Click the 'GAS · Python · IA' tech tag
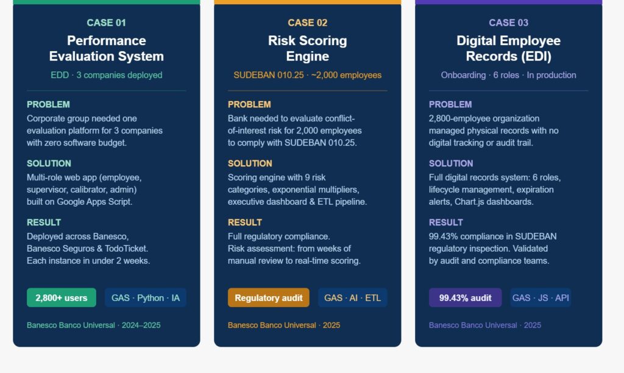624x373 pixels. click(x=145, y=298)
